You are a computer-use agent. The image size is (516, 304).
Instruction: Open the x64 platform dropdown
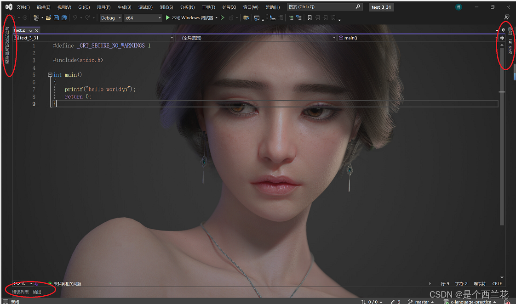(x=143, y=18)
